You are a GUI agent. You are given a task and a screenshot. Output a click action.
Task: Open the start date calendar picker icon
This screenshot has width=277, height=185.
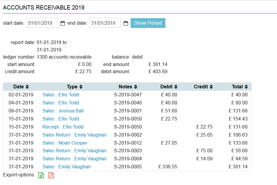(62, 23)
